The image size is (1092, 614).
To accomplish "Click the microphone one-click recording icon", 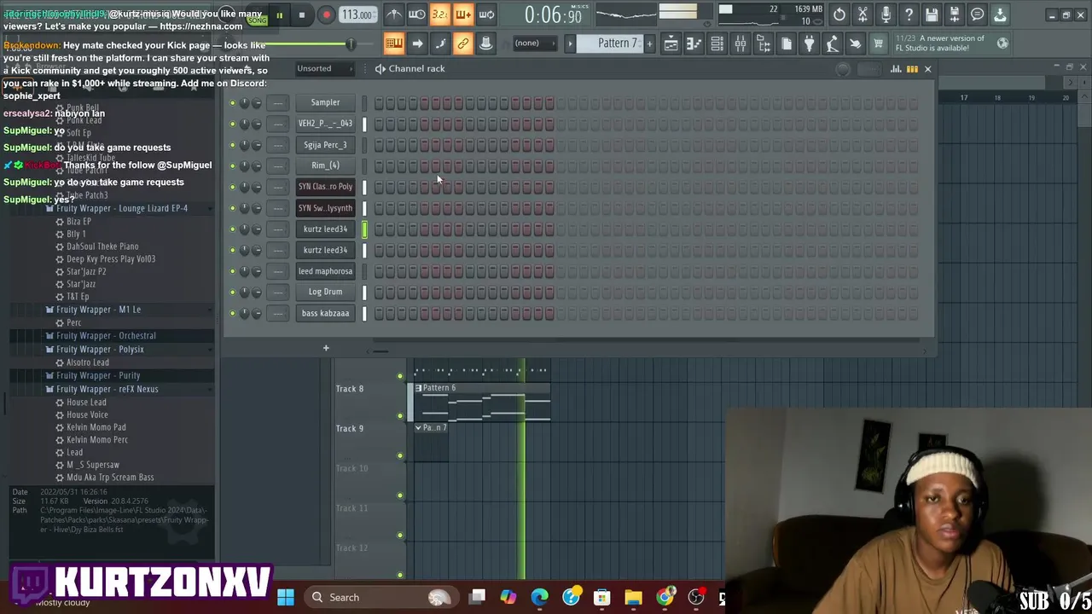I will point(886,14).
